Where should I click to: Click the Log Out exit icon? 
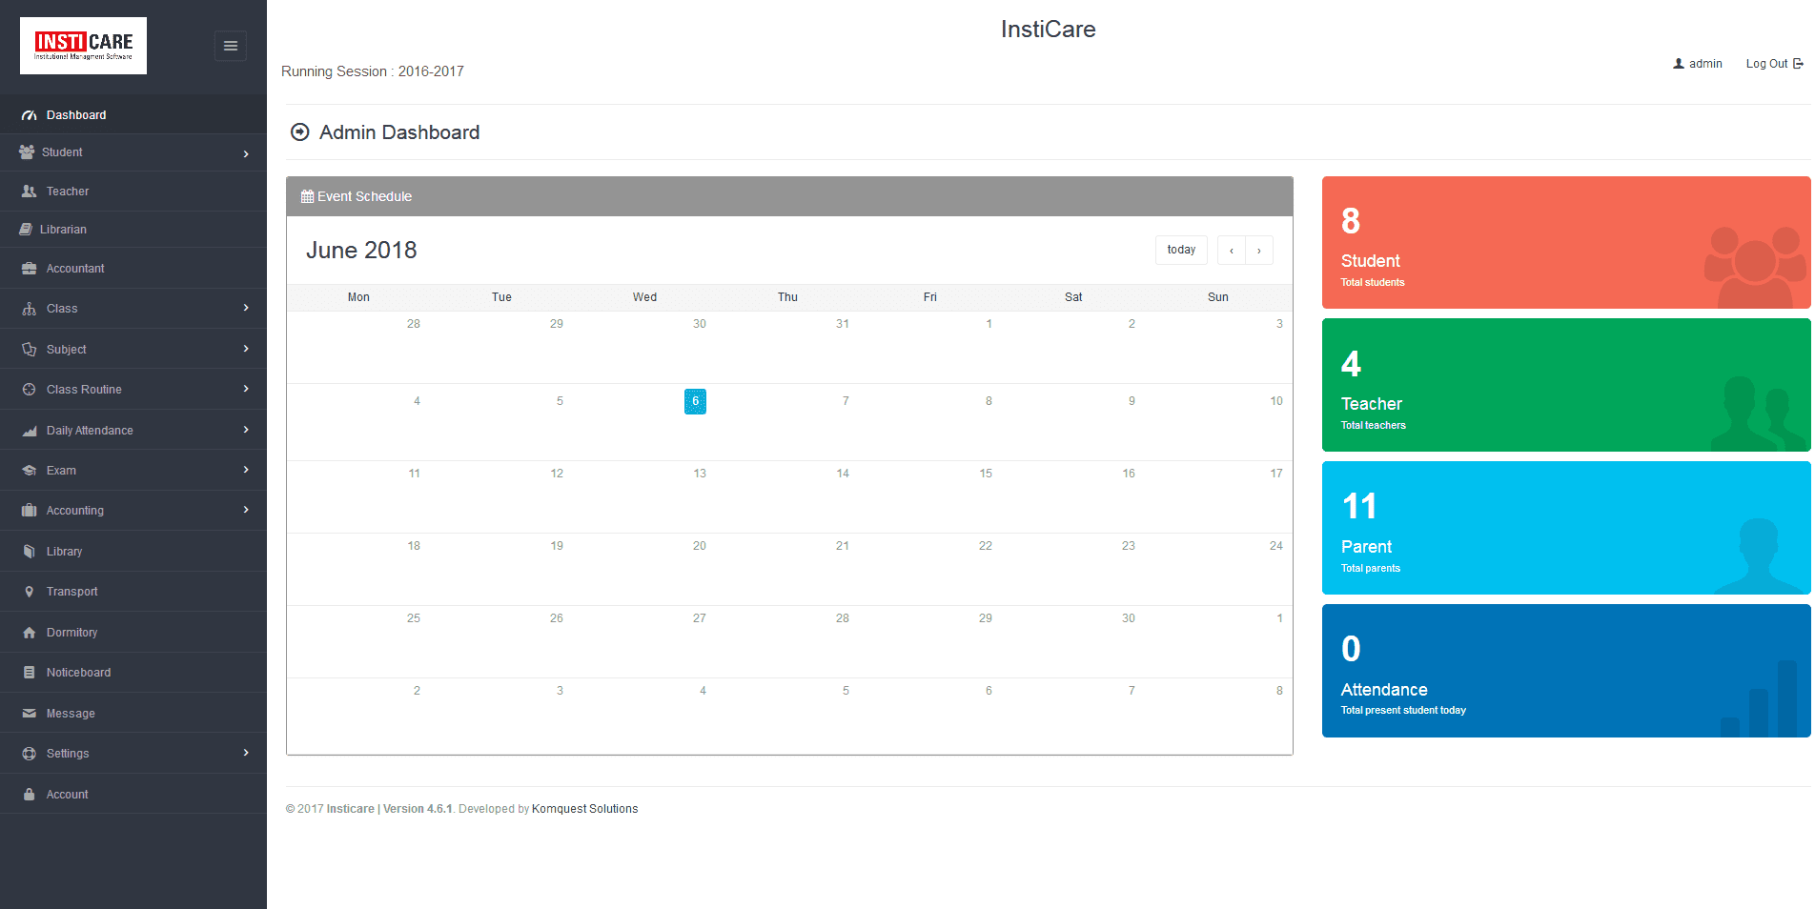point(1798,64)
